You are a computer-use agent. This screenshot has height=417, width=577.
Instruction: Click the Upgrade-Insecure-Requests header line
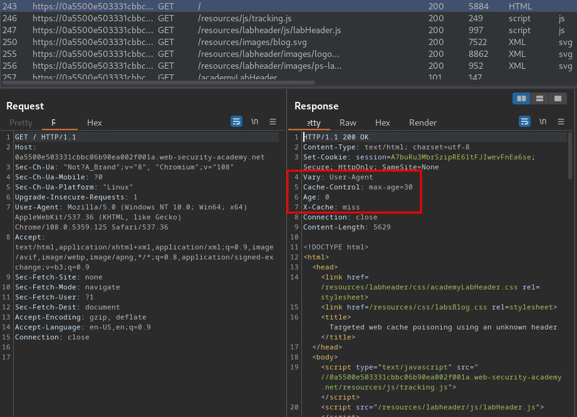pyautogui.click(x=76, y=197)
